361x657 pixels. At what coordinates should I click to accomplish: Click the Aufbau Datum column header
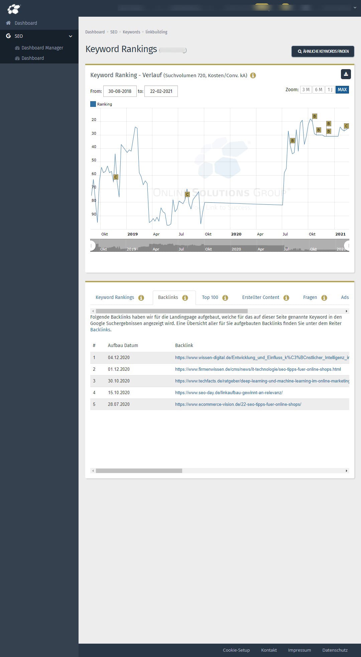coord(123,346)
